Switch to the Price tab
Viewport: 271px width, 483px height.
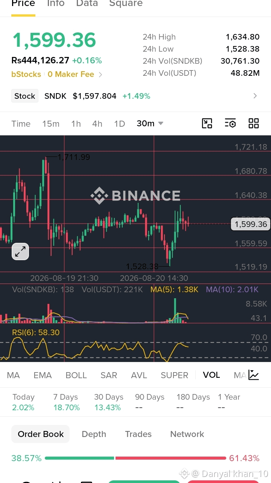23,4
